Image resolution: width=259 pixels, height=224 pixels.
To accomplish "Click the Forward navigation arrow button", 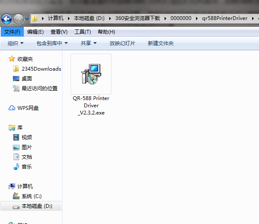I will [x=18, y=19].
